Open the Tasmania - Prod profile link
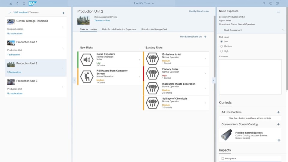Screen dimensions: 288x162 [x=101, y=21]
